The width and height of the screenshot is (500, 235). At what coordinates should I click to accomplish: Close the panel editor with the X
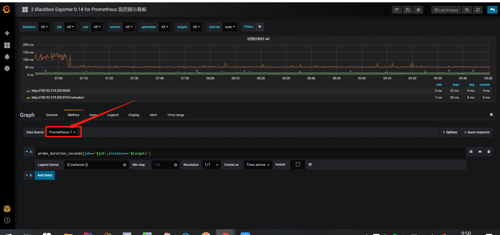tap(491, 114)
